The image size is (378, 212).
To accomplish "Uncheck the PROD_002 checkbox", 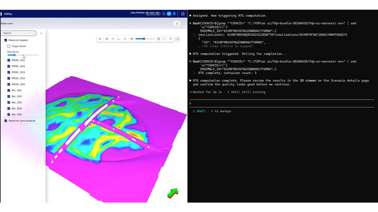I will (9, 66).
